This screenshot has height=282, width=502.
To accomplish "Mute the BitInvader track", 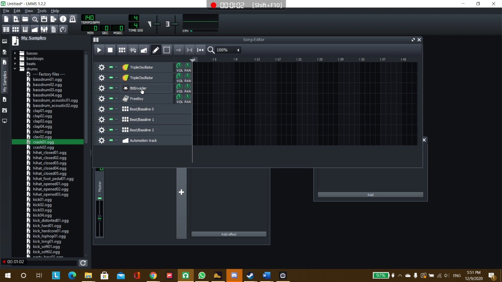I will click(x=111, y=88).
